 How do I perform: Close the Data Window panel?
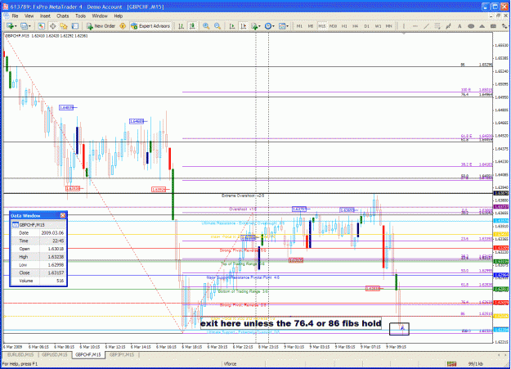63,215
